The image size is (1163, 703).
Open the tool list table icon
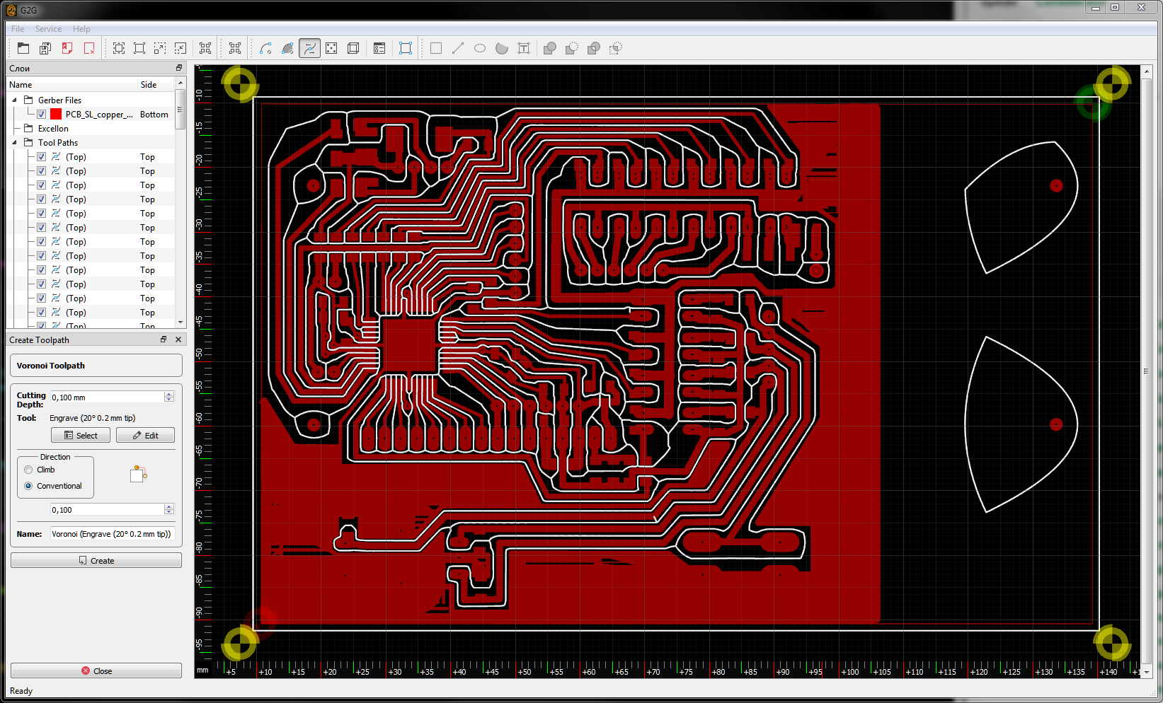tap(379, 48)
